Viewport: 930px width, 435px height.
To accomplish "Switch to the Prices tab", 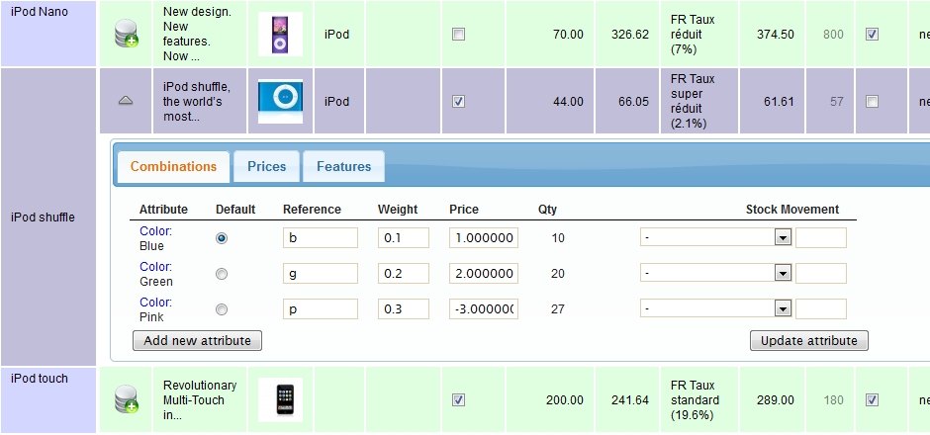I will click(x=266, y=167).
